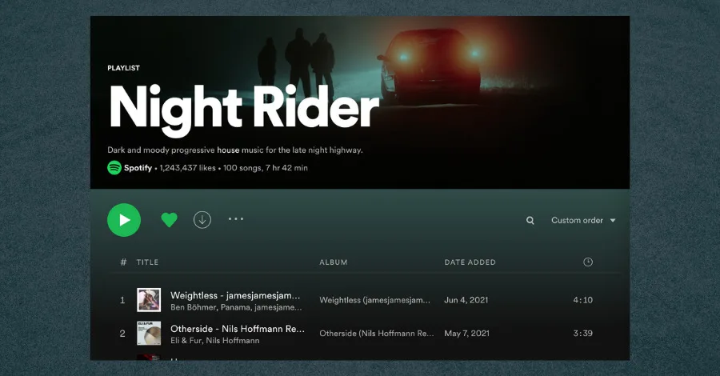Sort by the ALBUM column header

[334, 262]
